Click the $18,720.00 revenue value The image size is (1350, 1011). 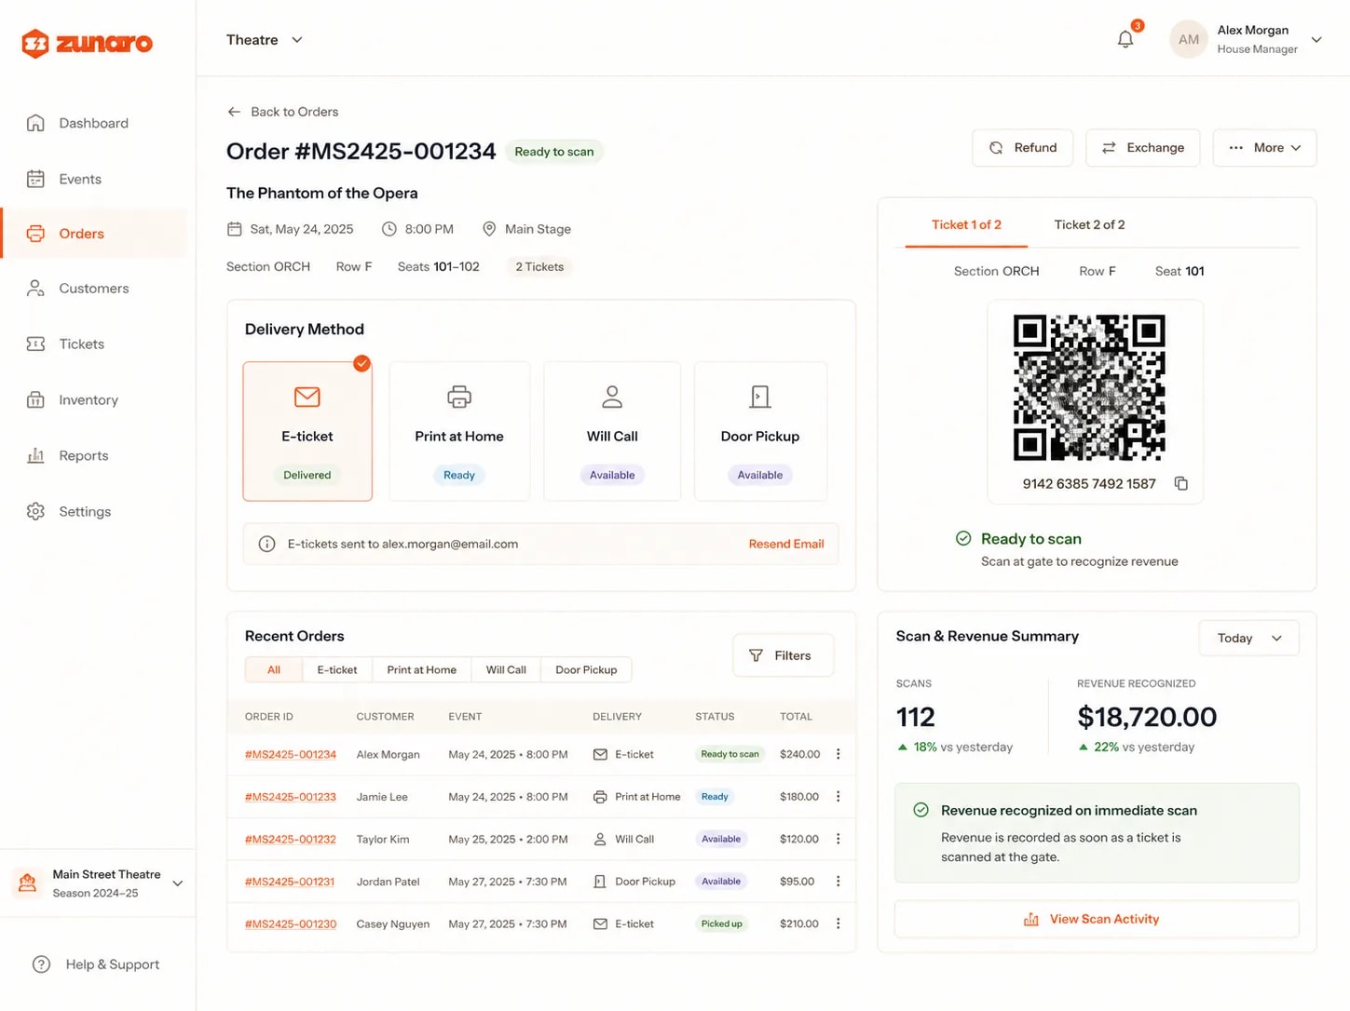point(1147,717)
